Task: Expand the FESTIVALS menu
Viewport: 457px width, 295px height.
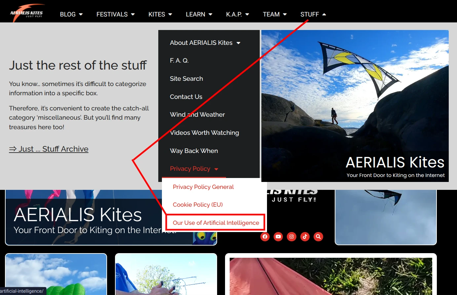Action: [x=116, y=14]
